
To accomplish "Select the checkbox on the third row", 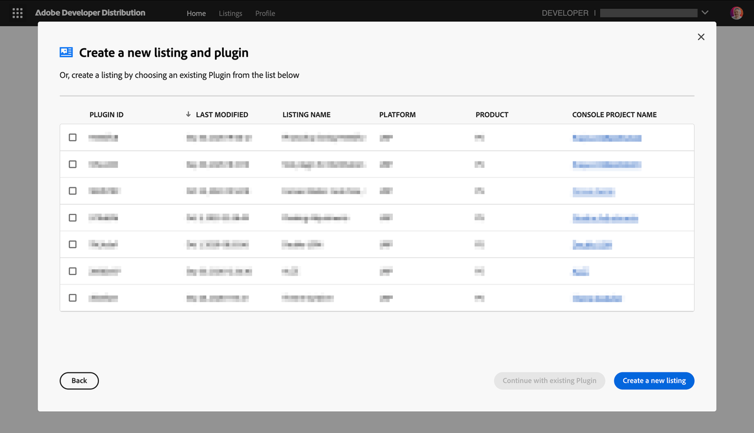I will [x=72, y=191].
